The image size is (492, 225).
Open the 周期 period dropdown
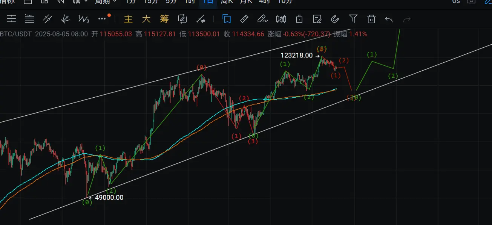coord(106,2)
